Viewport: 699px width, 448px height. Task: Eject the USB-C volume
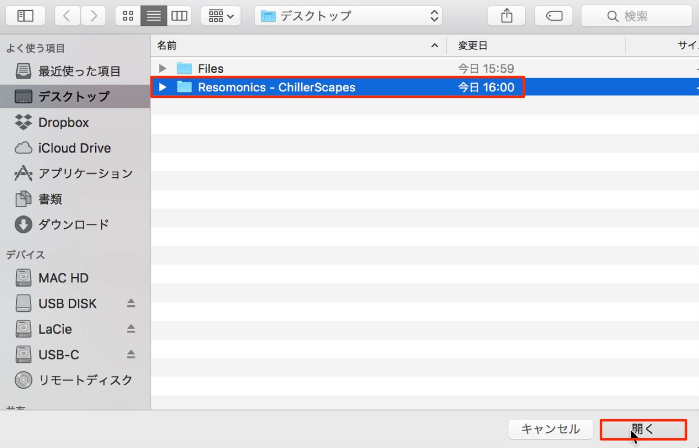click(x=131, y=354)
